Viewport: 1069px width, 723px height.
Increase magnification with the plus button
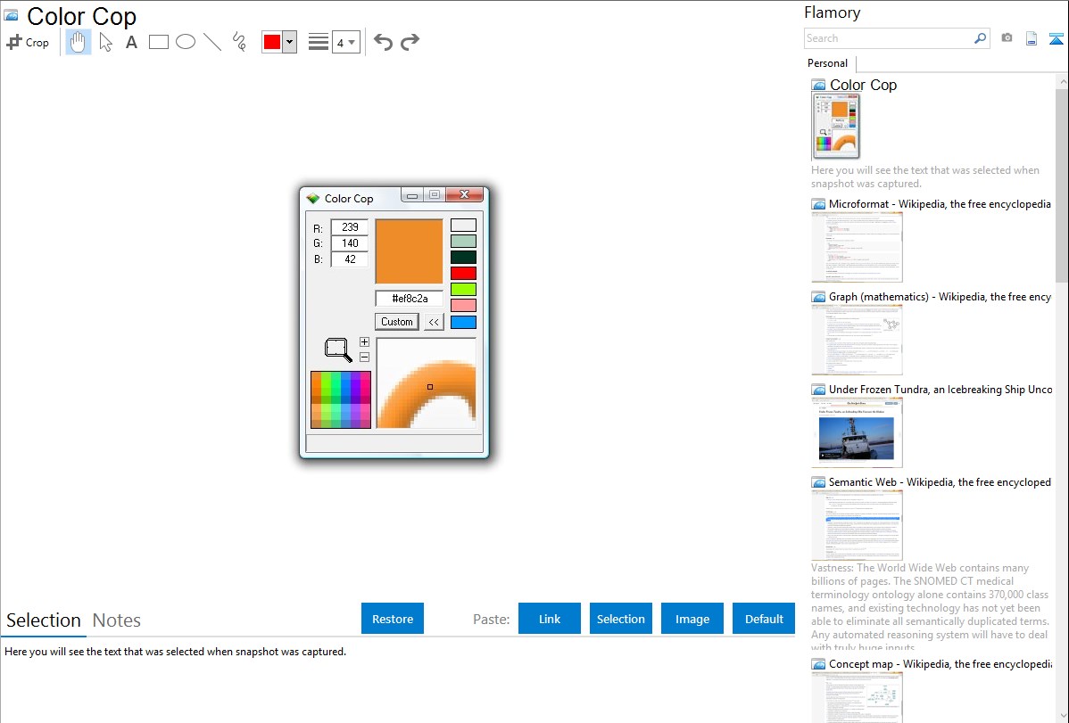365,342
